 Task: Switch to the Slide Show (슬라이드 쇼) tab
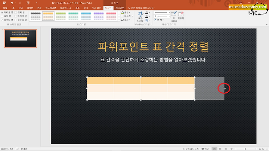(x=65, y=8)
